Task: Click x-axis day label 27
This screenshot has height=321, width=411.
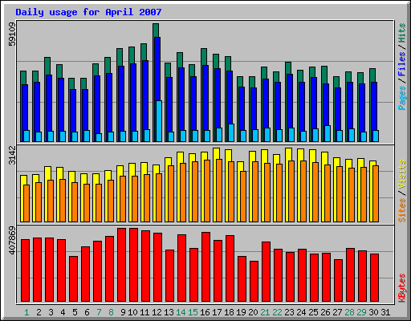Action: (337, 312)
